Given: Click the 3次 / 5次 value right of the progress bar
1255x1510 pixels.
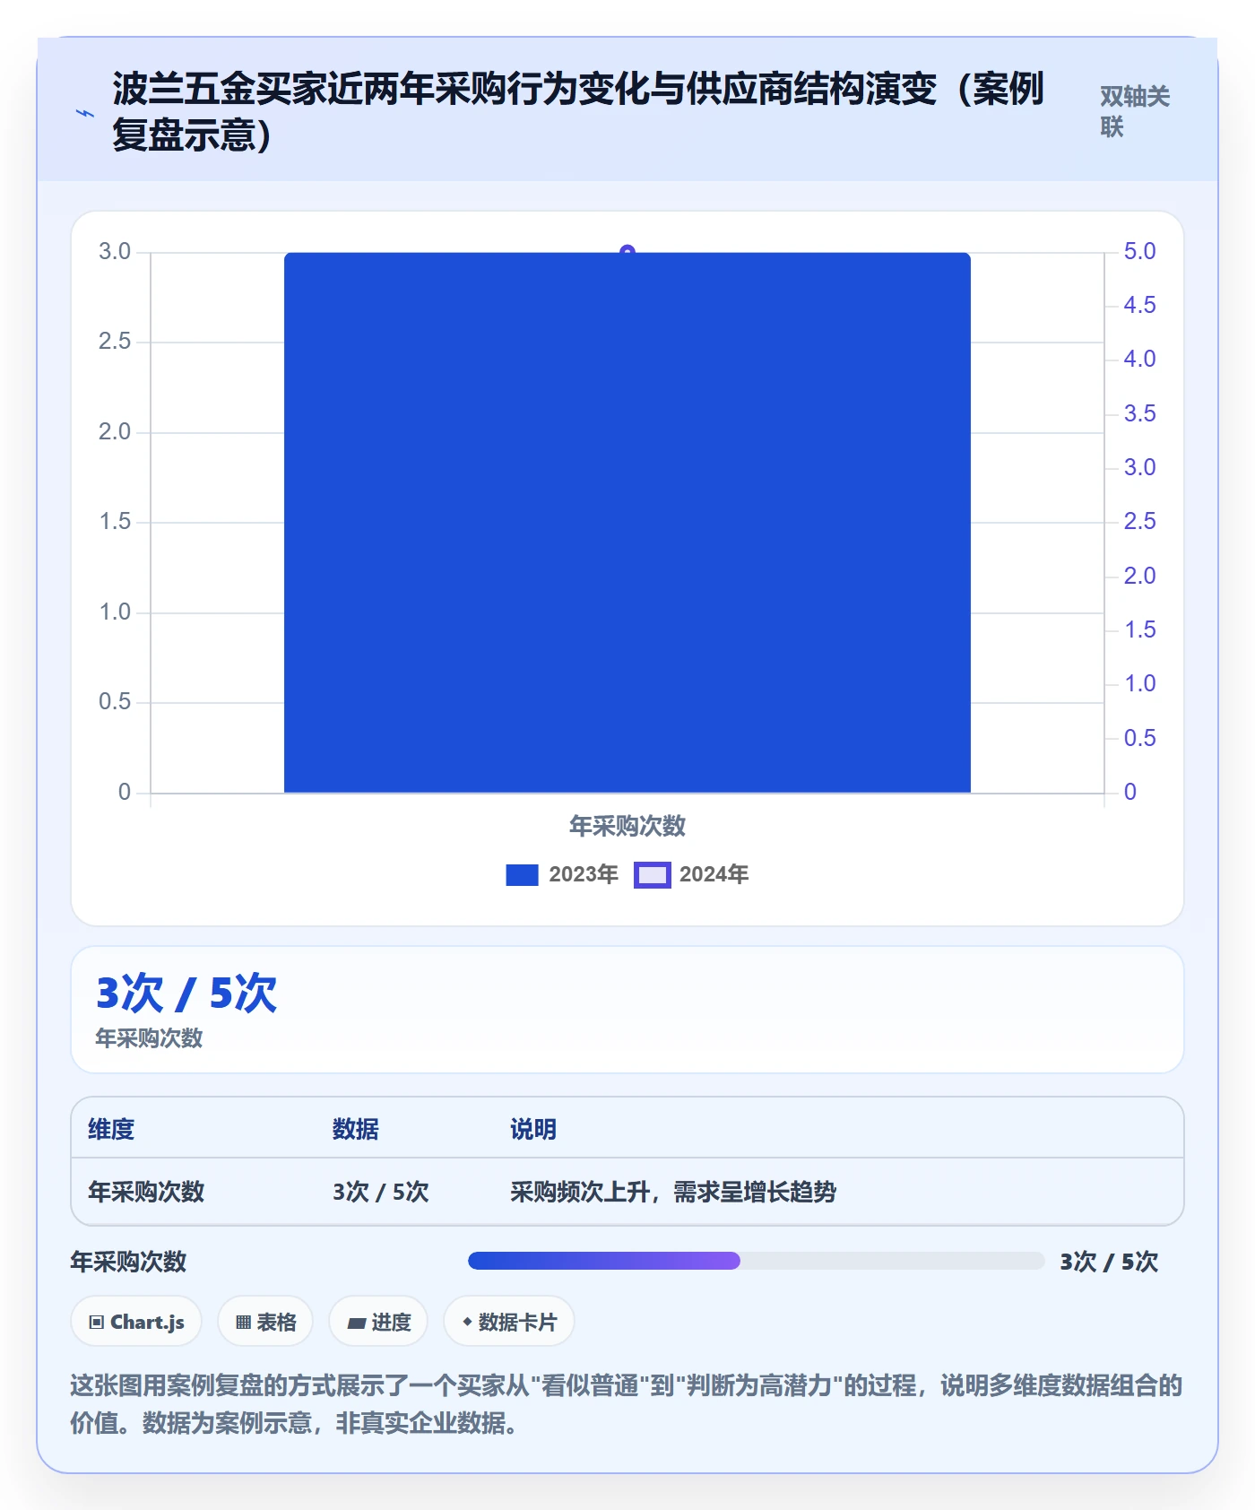Looking at the screenshot, I should 1109,1262.
